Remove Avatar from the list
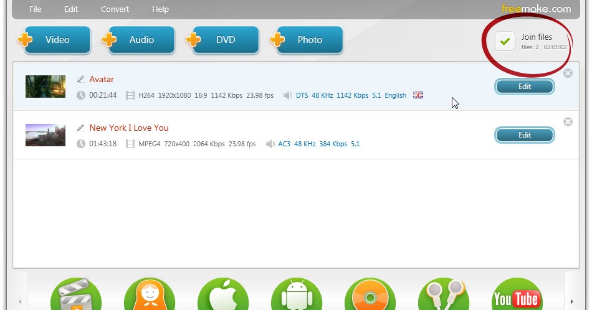Viewport: 592px width, 310px height. tap(568, 73)
